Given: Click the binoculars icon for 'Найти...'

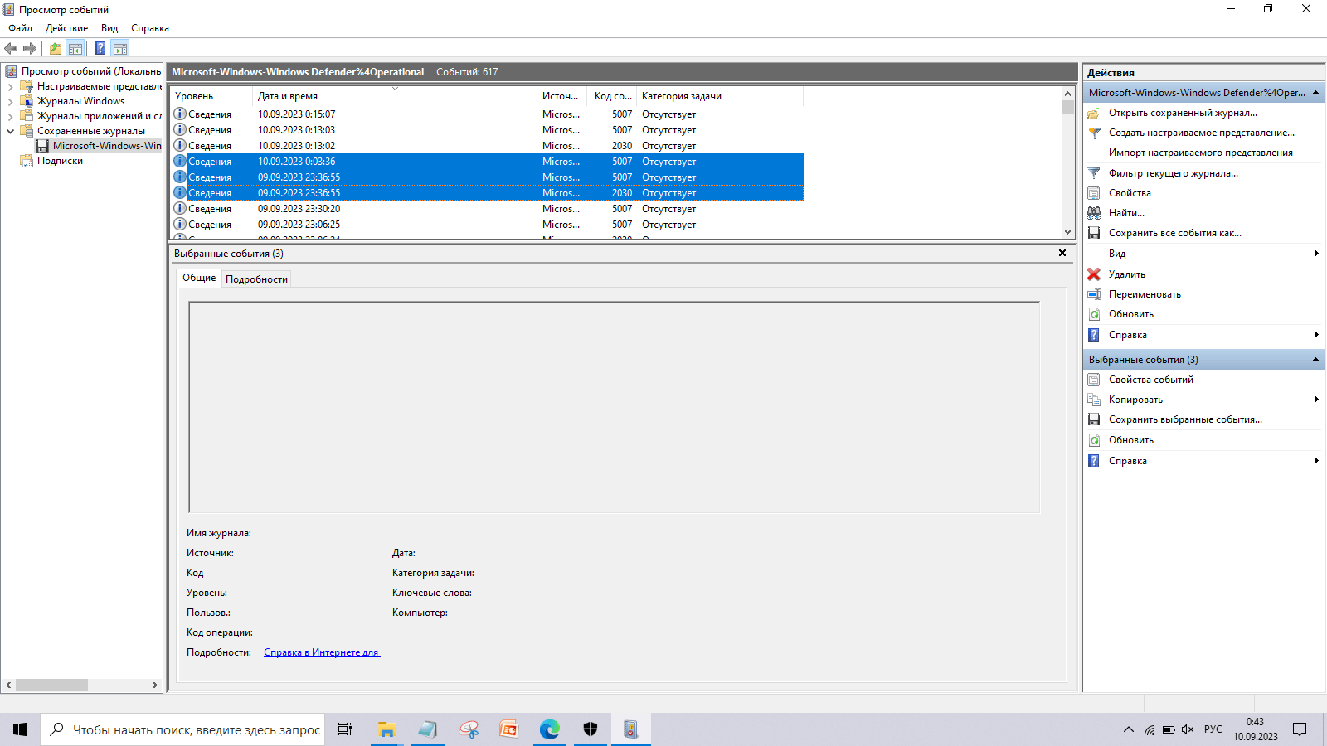Looking at the screenshot, I should click(x=1094, y=213).
